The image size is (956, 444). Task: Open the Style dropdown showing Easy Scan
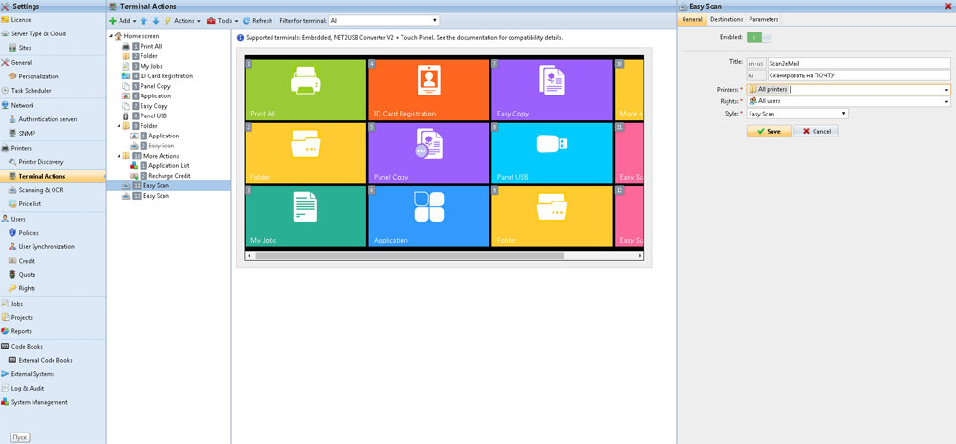pos(797,114)
